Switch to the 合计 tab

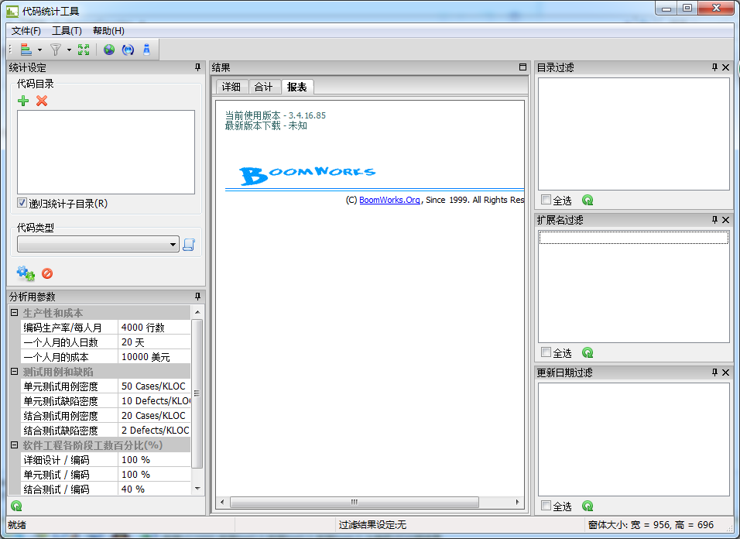263,87
